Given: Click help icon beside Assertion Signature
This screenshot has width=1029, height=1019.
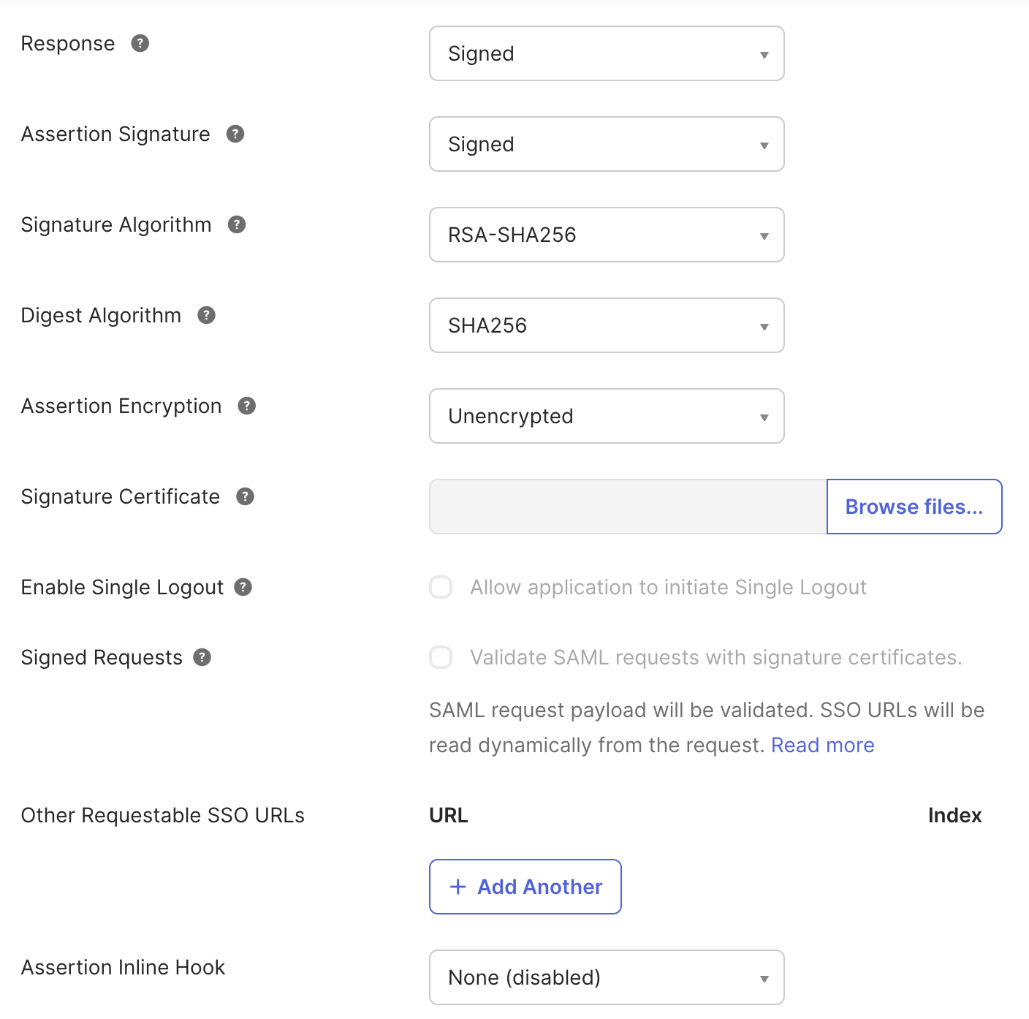Looking at the screenshot, I should (235, 134).
